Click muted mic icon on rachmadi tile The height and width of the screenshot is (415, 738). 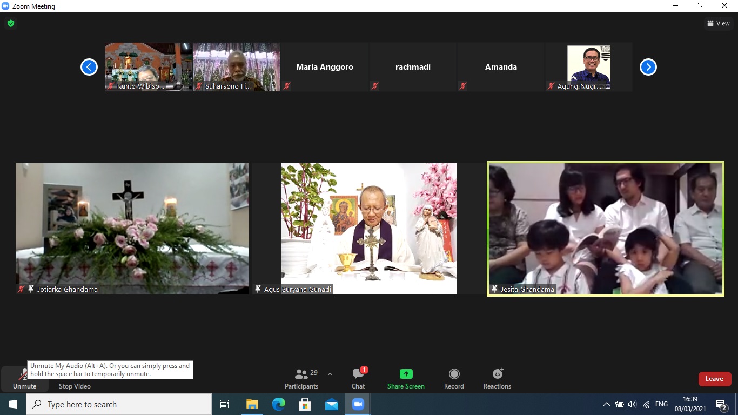pyautogui.click(x=375, y=86)
